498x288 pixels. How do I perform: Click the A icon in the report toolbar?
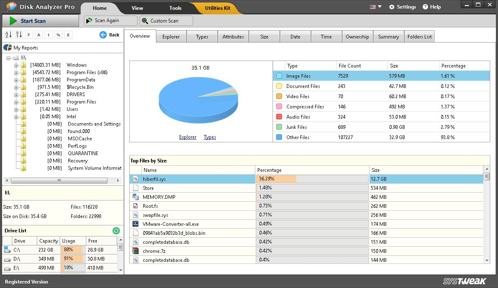(x=38, y=35)
